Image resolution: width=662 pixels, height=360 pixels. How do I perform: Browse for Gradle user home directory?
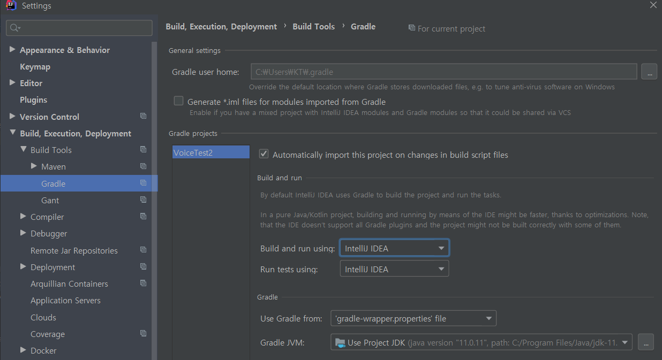pos(649,72)
